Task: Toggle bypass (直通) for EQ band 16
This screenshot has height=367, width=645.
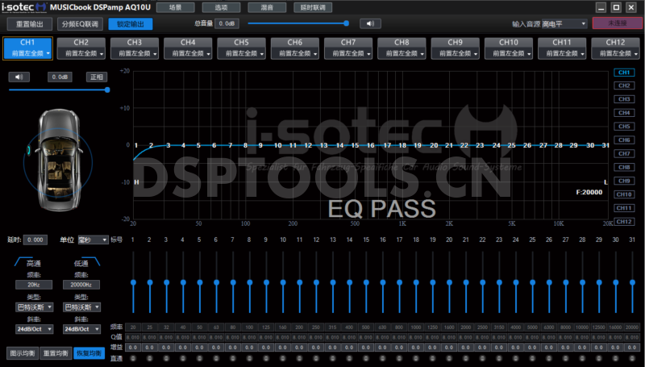Action: (382, 359)
